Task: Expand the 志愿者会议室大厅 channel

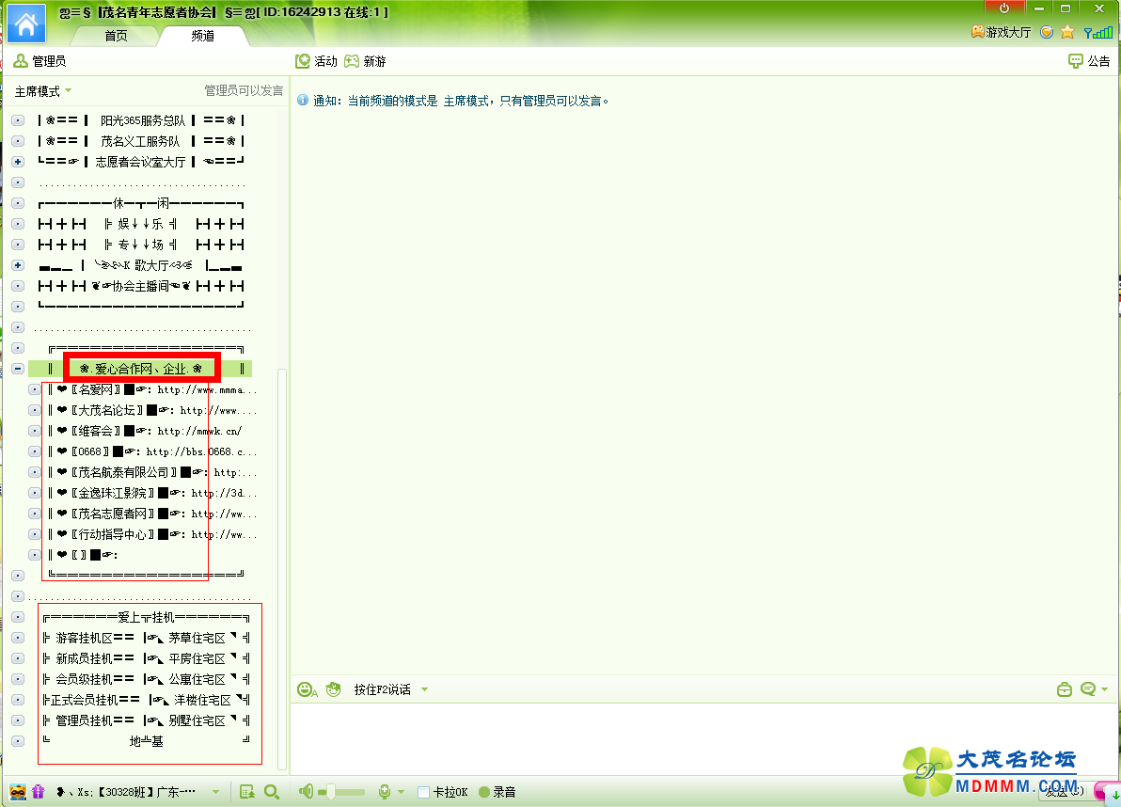Action: (x=18, y=162)
